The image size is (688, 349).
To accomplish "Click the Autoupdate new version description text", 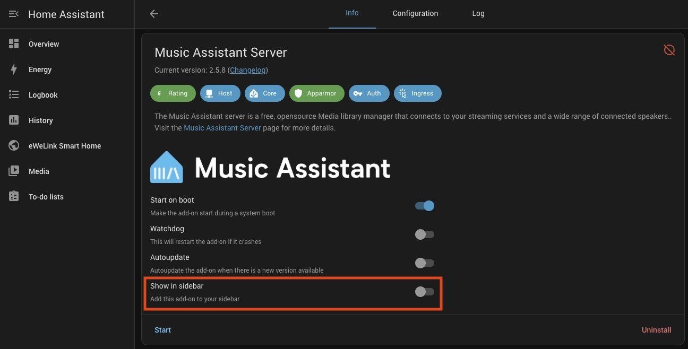I will coord(237,270).
